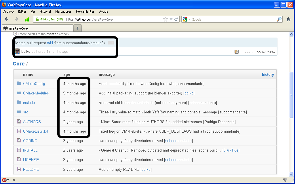Open the CMakeConfig folder
This screenshot has height=184, width=295.
click(34, 84)
